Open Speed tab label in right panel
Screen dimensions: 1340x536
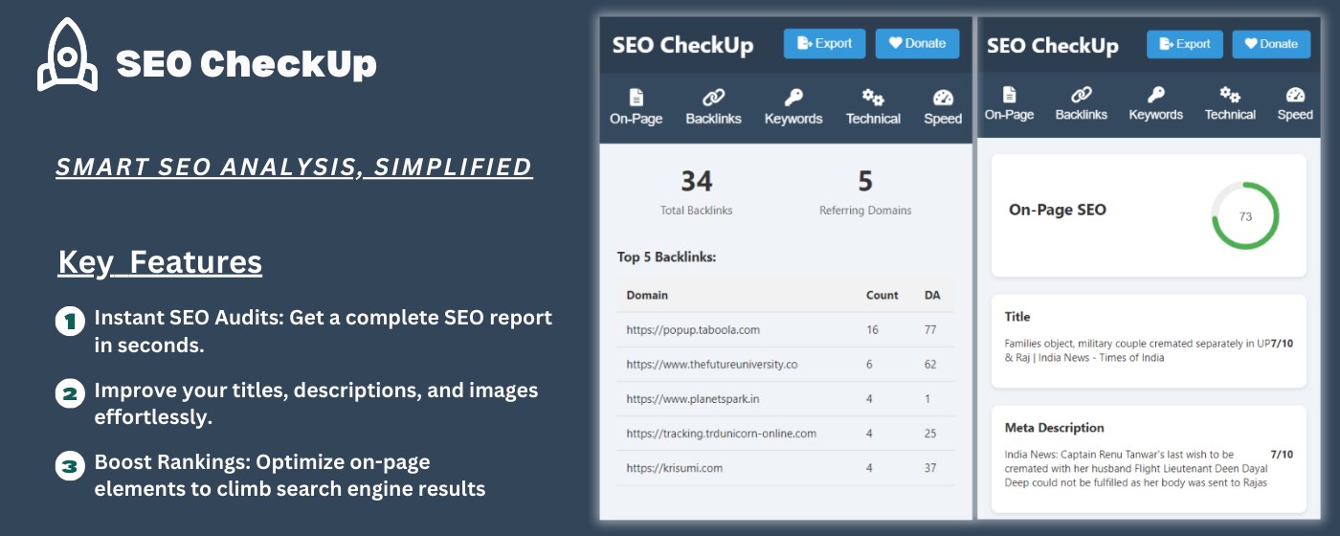click(1295, 115)
